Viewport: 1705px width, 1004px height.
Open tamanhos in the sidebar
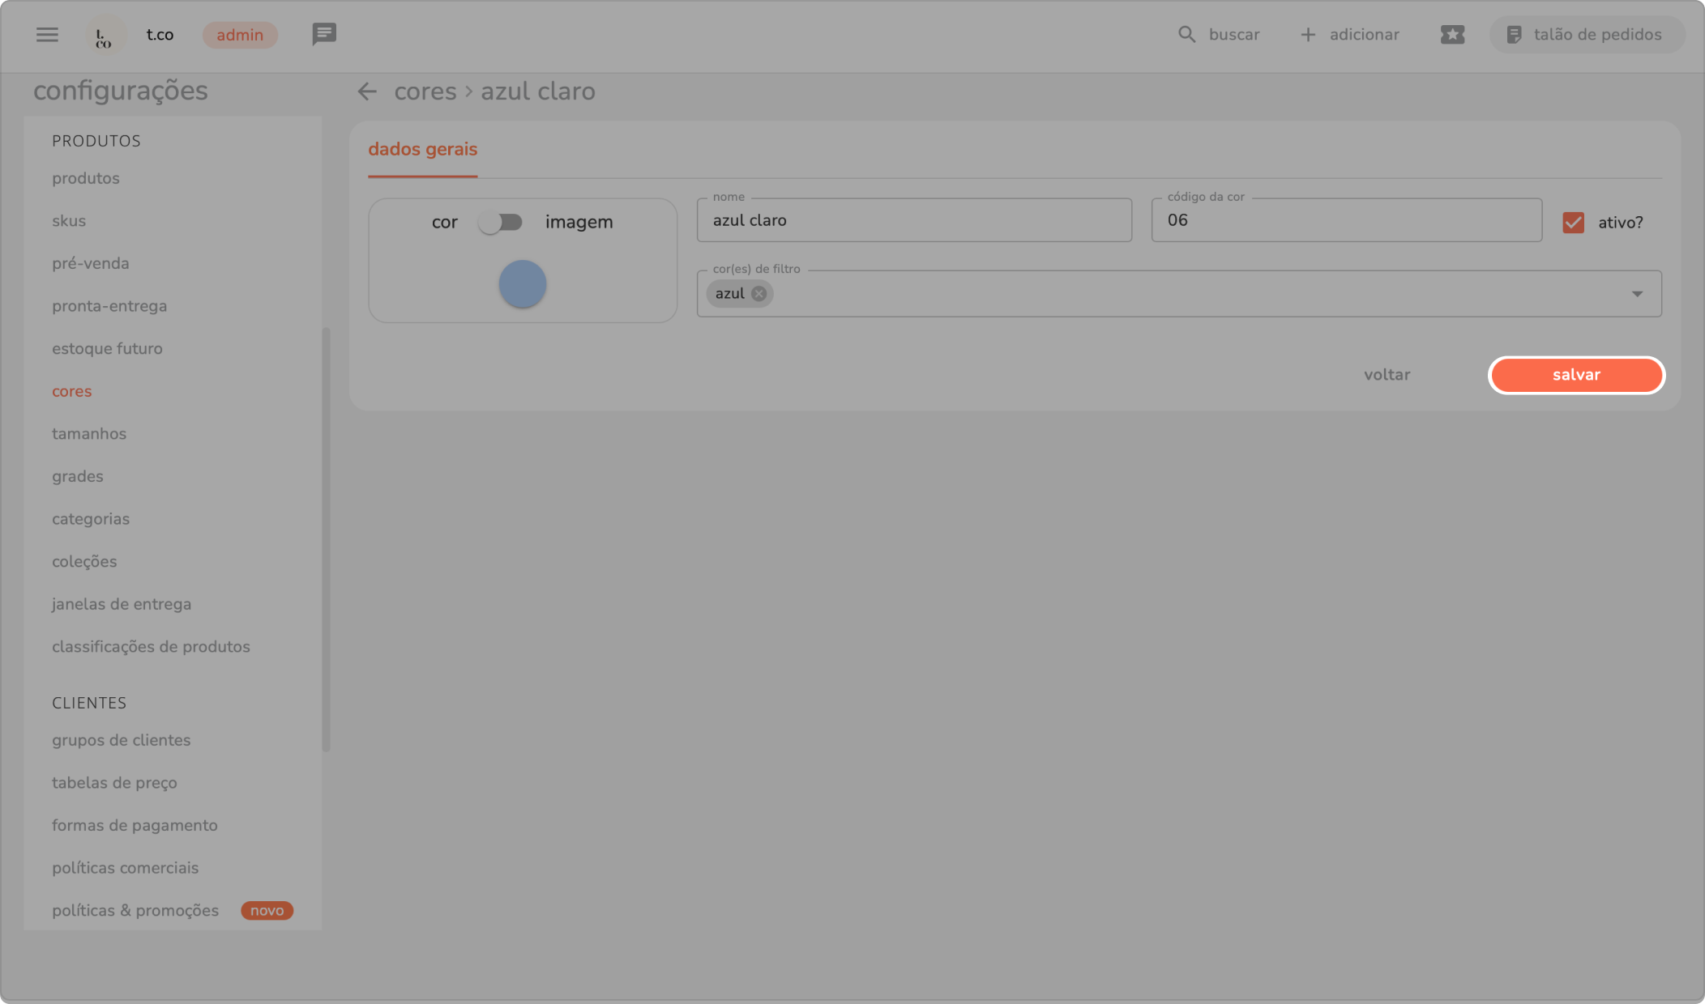point(89,434)
